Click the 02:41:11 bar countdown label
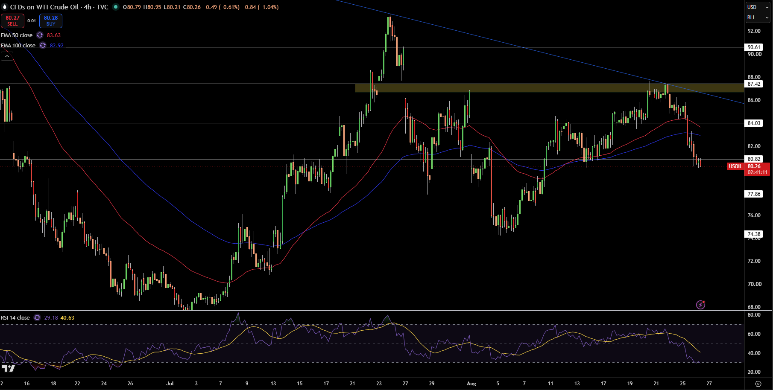Viewport: 773px width, 390px height. tap(758, 172)
